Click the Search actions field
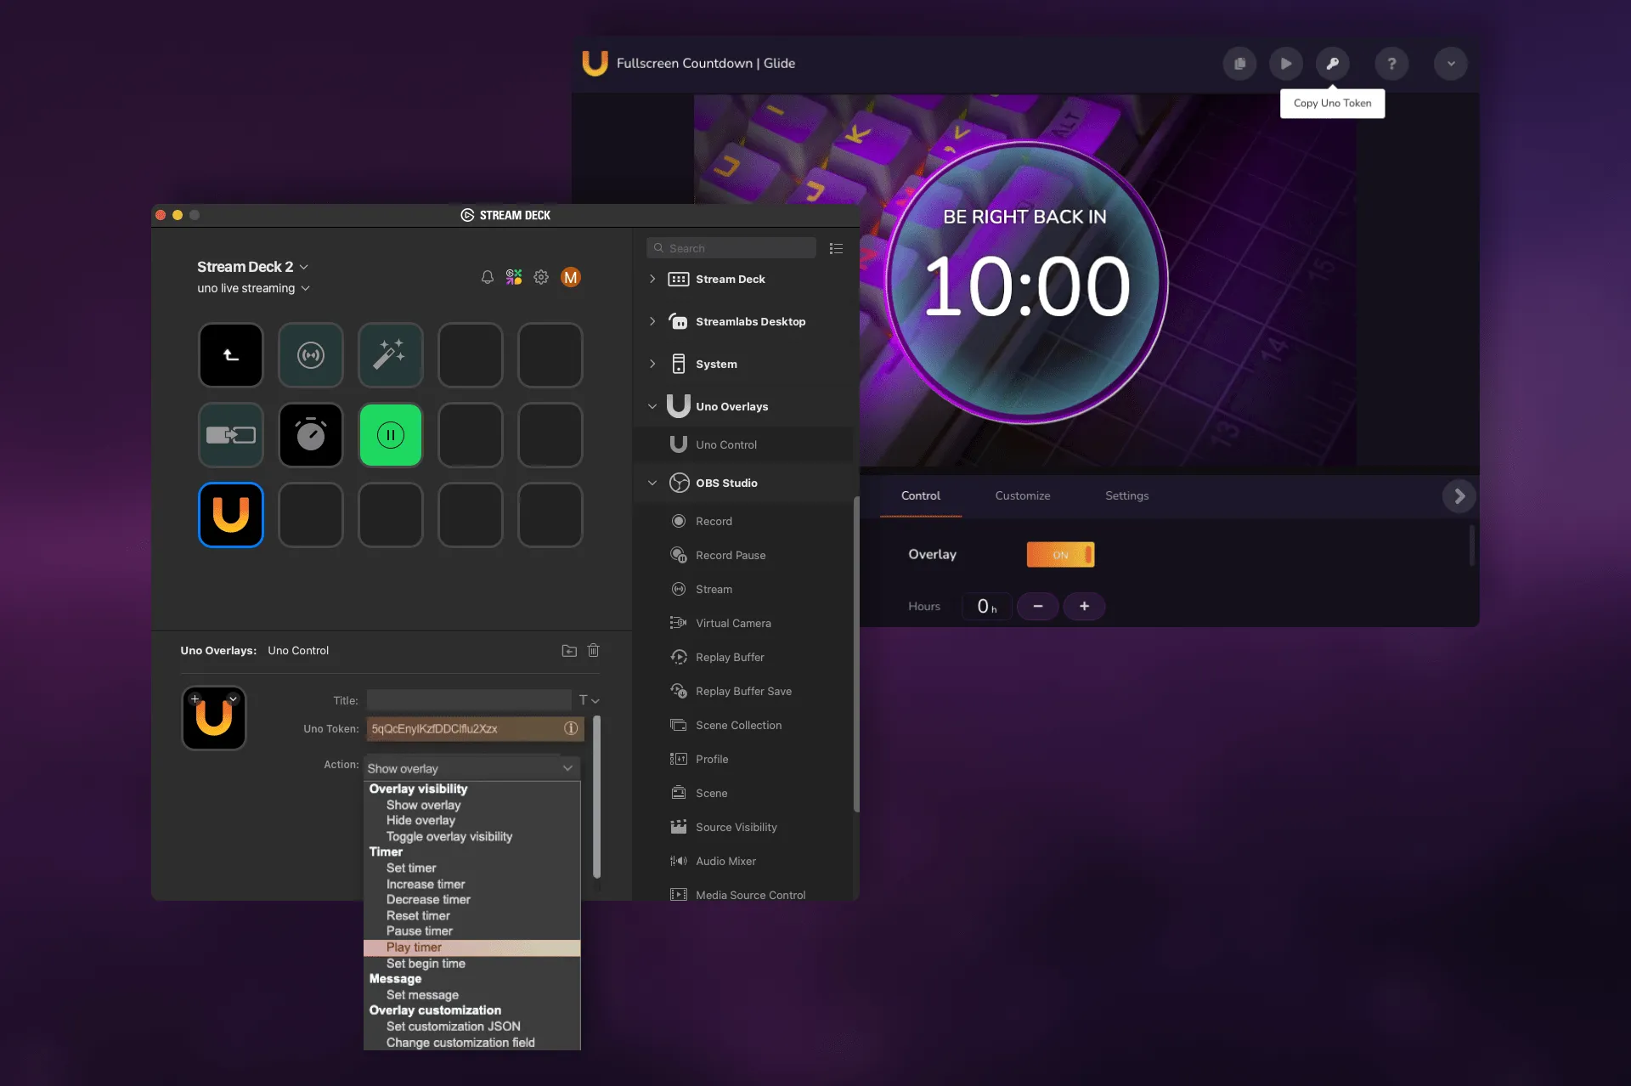The image size is (1631, 1086). 731,248
